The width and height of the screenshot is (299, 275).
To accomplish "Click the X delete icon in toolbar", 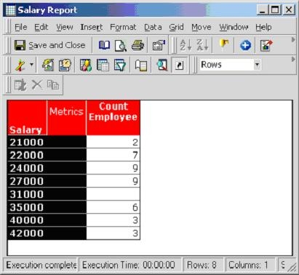I will [37, 84].
